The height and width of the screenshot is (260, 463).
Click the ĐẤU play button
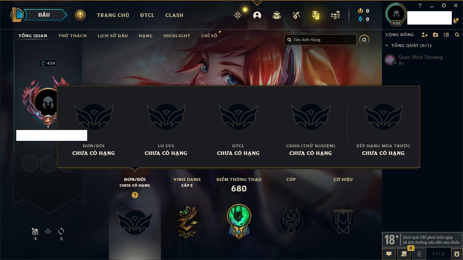click(x=44, y=15)
